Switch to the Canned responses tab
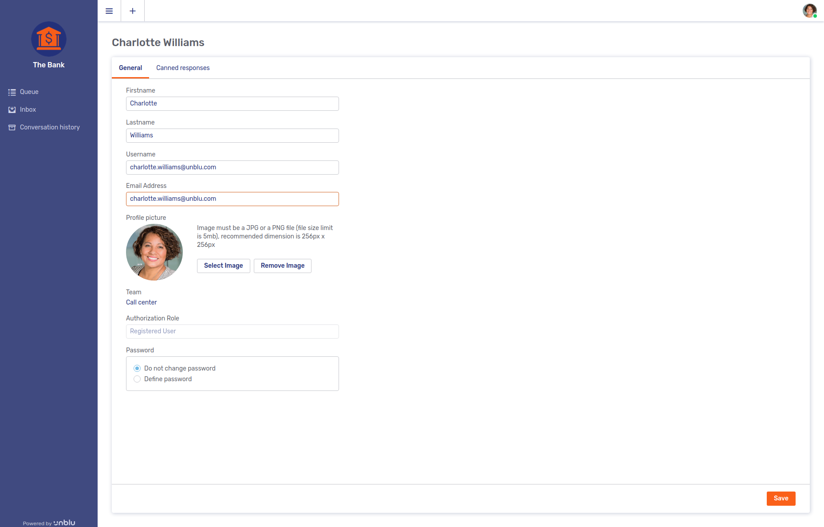824x527 pixels. (x=183, y=68)
